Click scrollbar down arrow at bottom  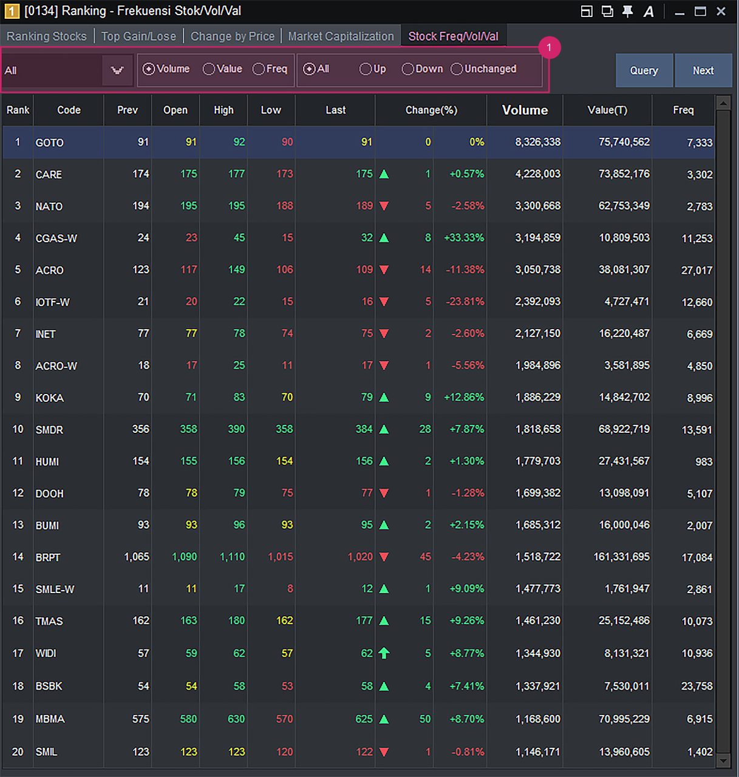723,761
